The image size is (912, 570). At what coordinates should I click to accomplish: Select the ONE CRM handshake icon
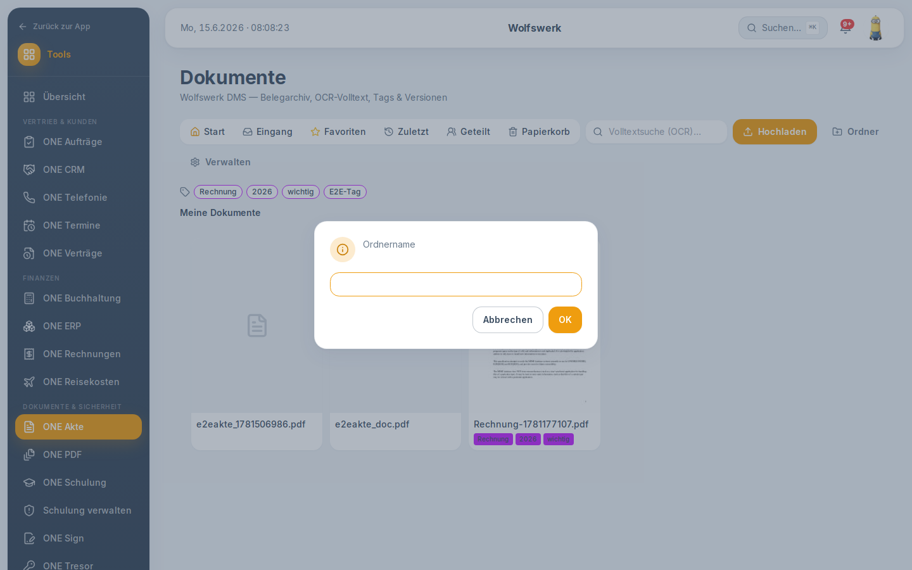pos(29,170)
